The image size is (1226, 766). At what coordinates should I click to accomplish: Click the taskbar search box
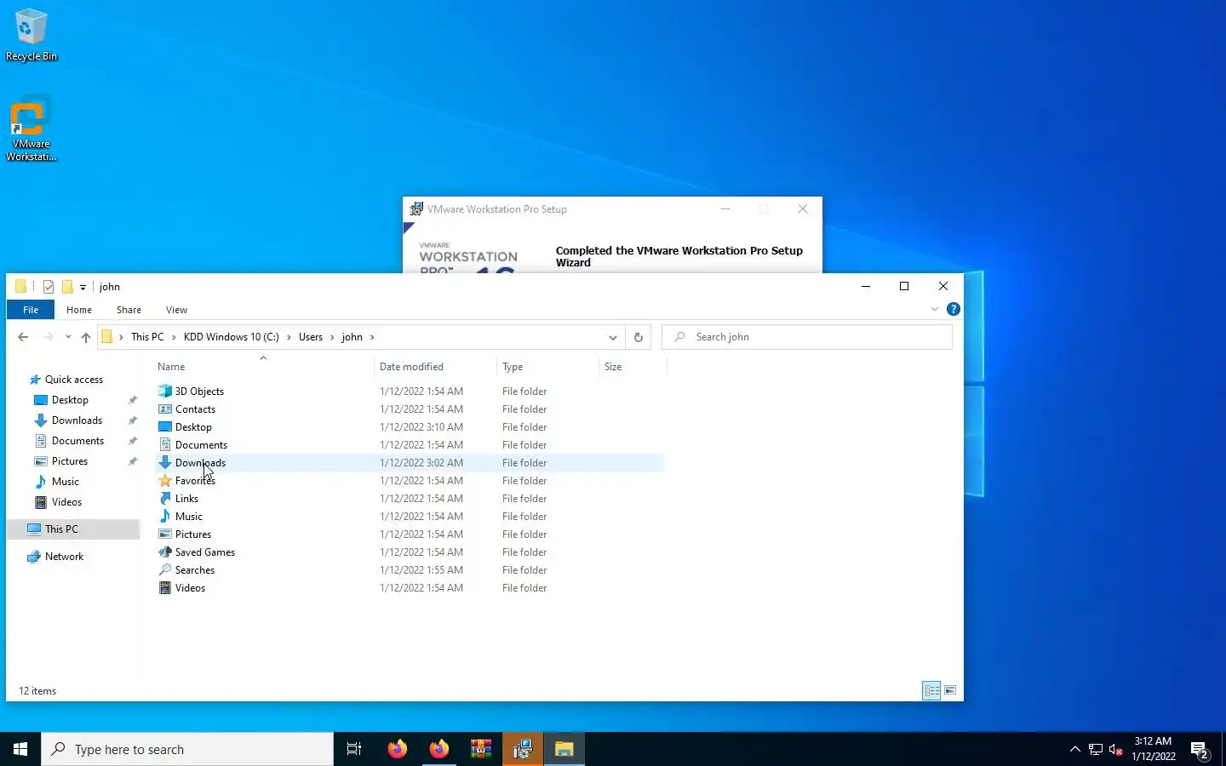tap(187, 749)
